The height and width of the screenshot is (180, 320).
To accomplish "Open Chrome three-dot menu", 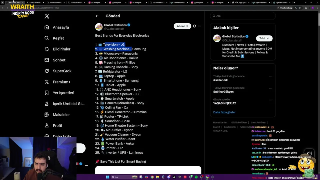I will 317,8.
